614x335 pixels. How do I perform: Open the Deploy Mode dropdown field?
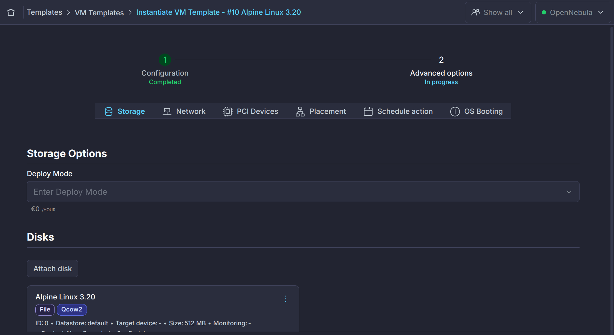pos(303,192)
